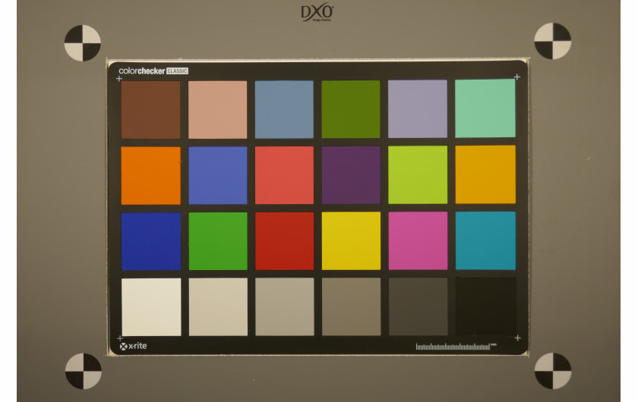Click the white grayscale patch

point(151,307)
